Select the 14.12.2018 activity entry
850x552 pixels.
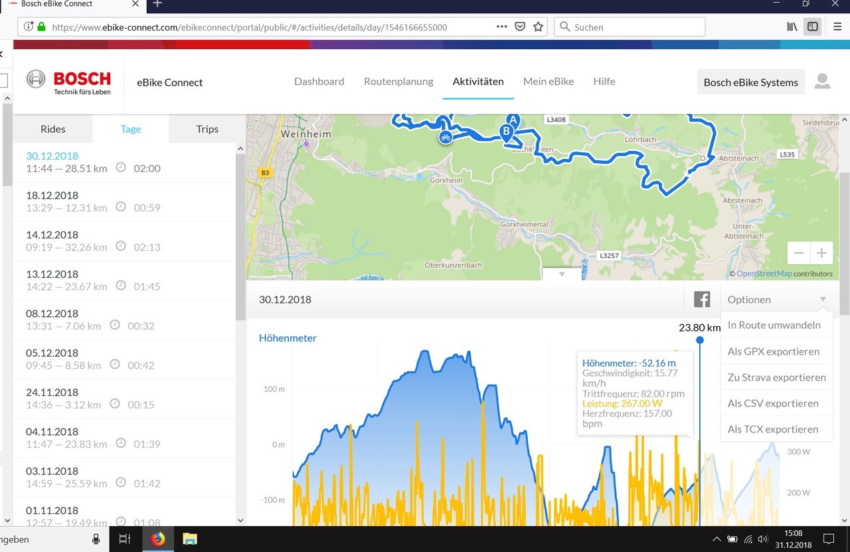coord(124,240)
